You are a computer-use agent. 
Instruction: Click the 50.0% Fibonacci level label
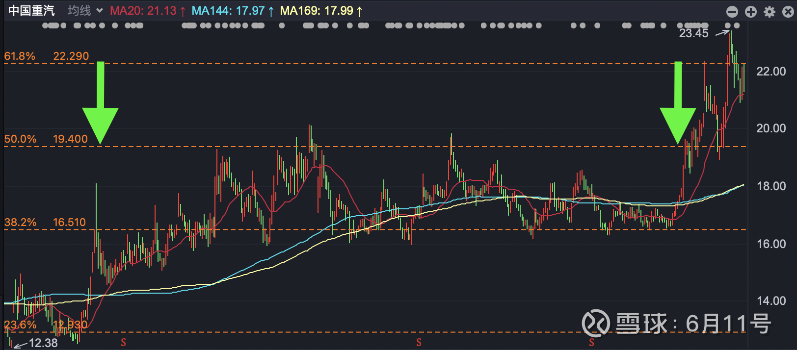click(20, 139)
